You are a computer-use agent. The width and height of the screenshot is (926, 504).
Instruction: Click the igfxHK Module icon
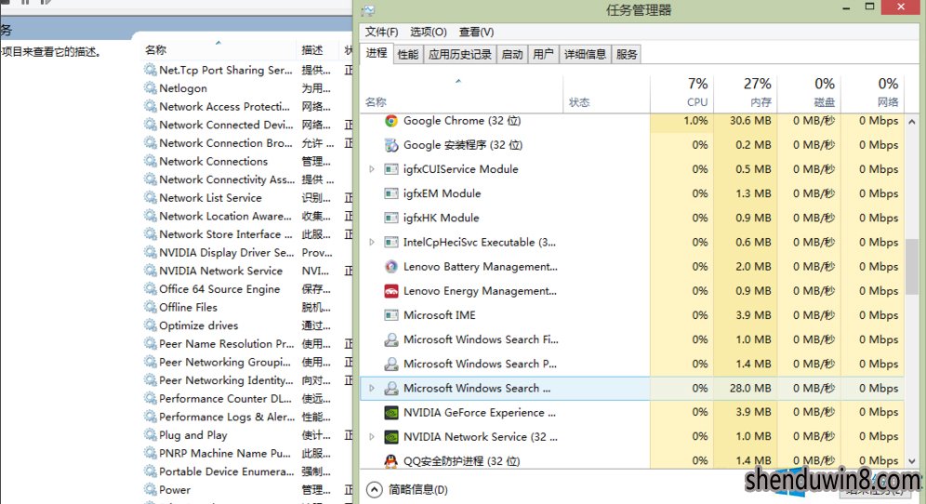391,218
